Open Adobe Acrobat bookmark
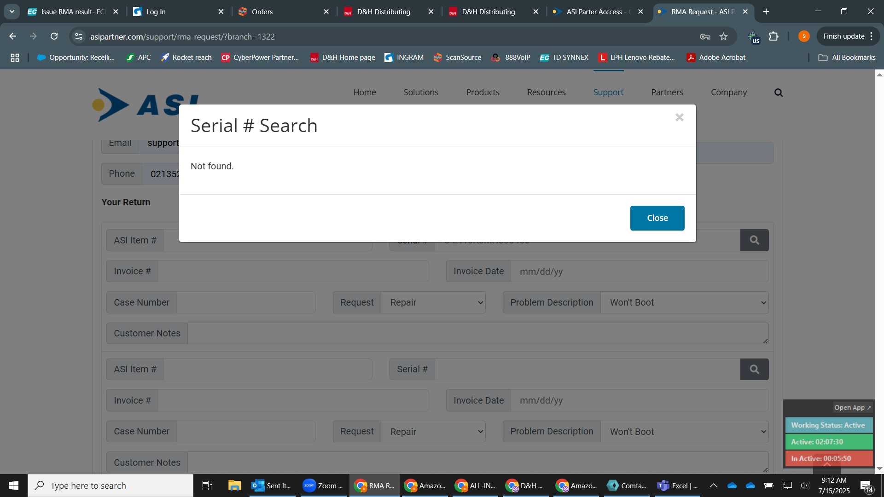The height and width of the screenshot is (497, 884). [x=716, y=58]
